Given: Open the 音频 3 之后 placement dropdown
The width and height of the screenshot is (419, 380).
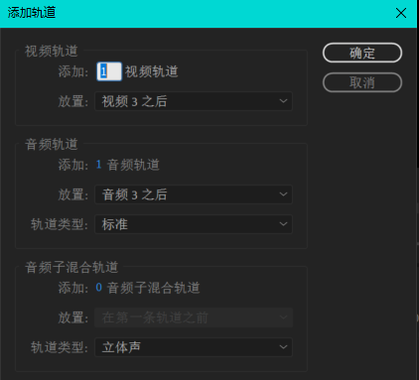Looking at the screenshot, I should (194, 194).
